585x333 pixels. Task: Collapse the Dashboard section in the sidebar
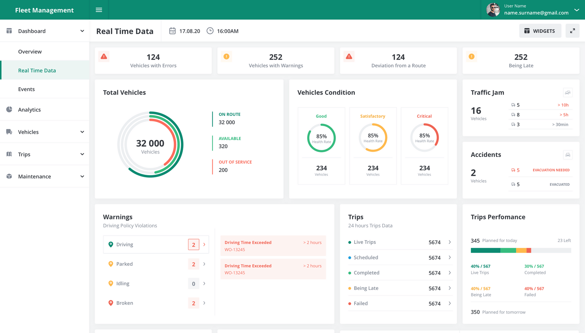[x=82, y=31]
